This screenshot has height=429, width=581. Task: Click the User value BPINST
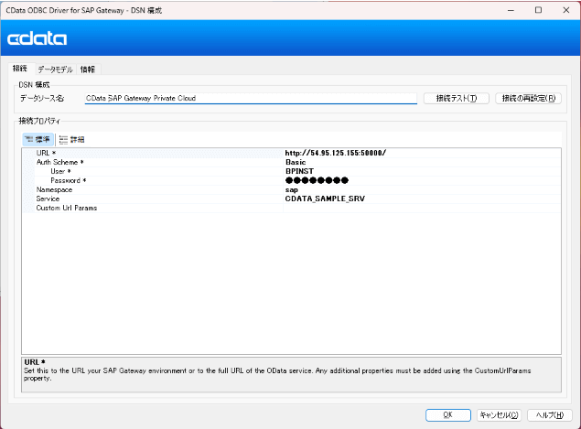click(x=299, y=171)
